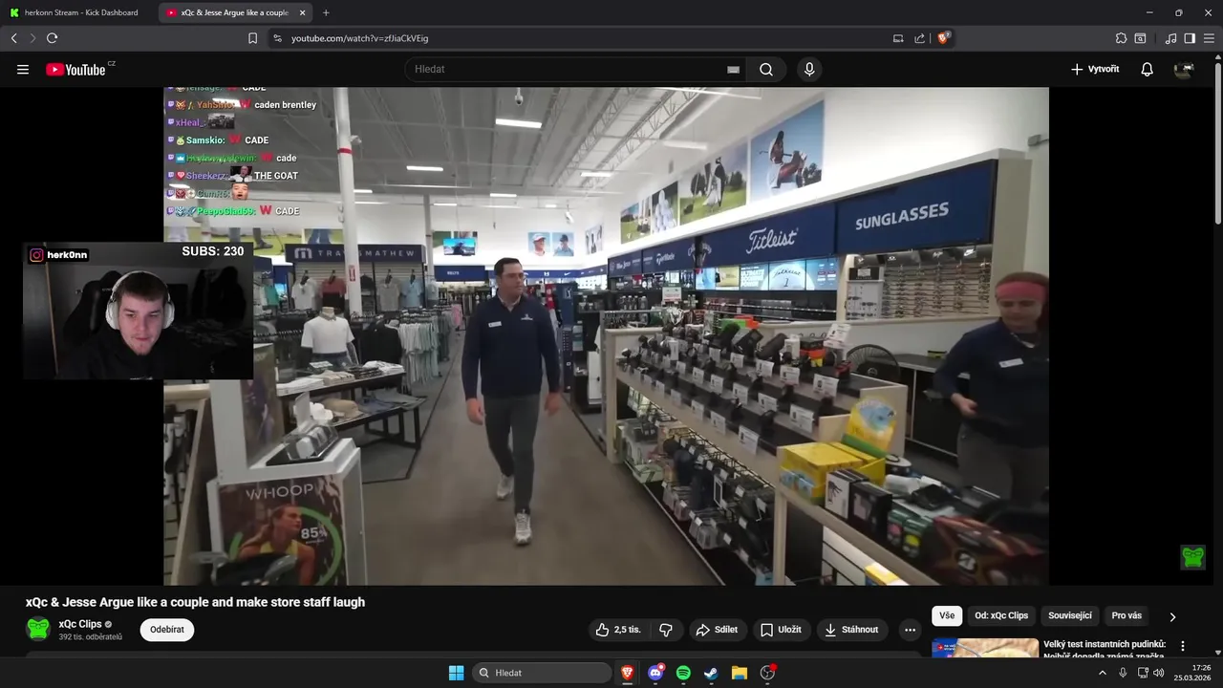This screenshot has height=688, width=1223.
Task: Click the Vytvořit create button
Action: pyautogui.click(x=1095, y=70)
